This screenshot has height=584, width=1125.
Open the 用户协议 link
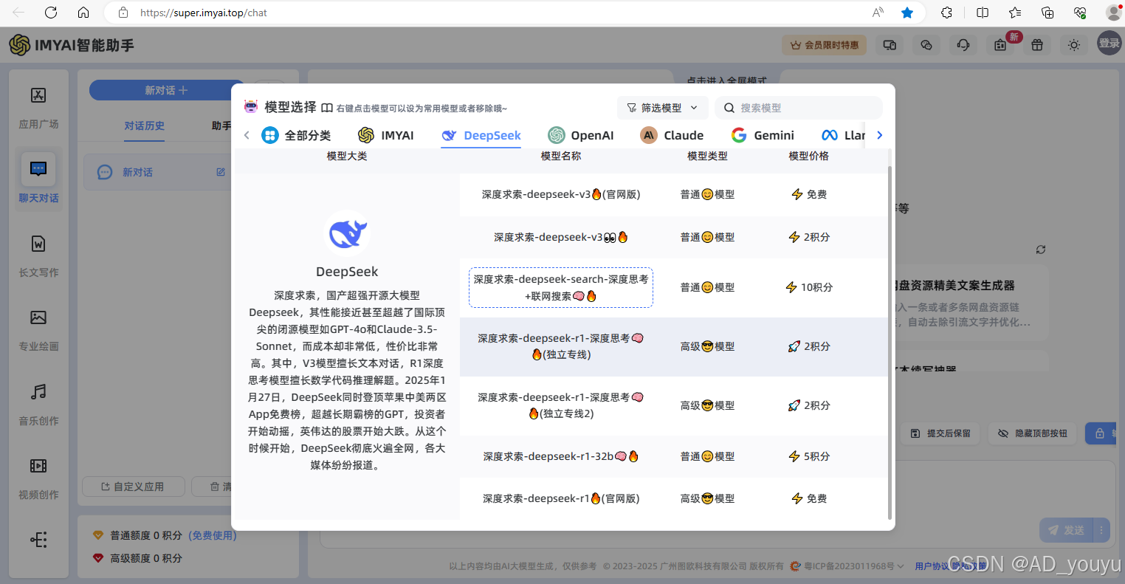point(932,566)
